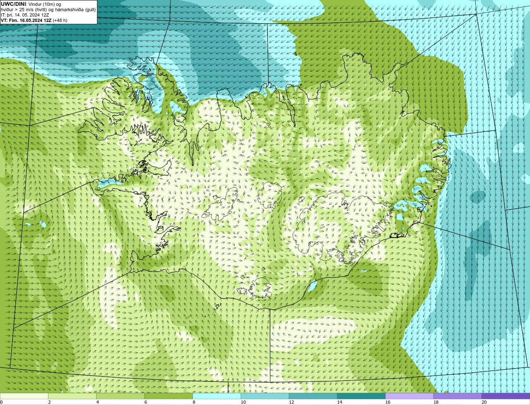Select the light green 4–6 legend swatch
The width and height of the screenshot is (530, 405).
point(120,396)
